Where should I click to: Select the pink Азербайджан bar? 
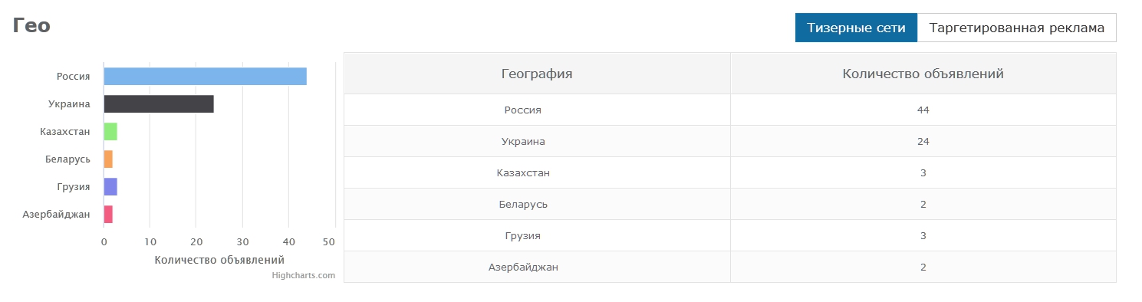(x=108, y=215)
